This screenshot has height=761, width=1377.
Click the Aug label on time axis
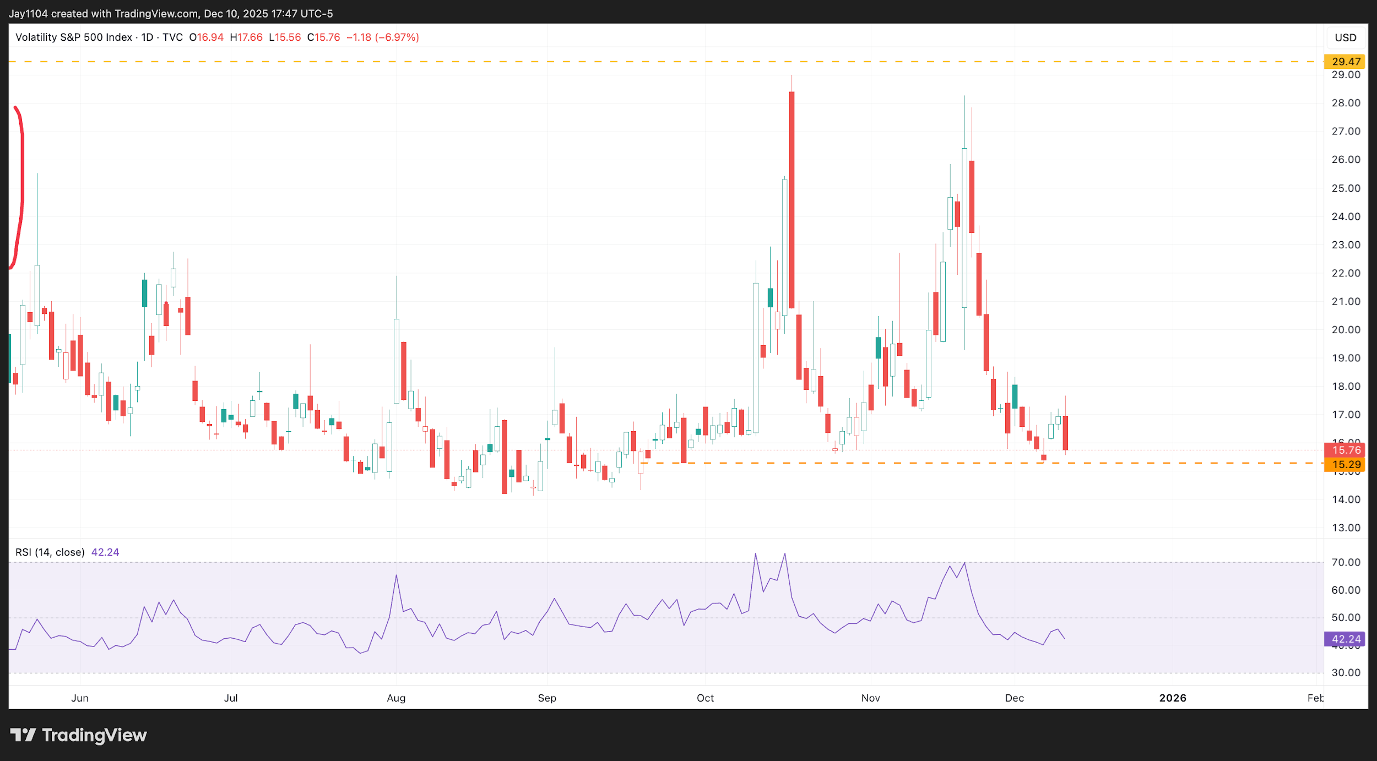[396, 698]
